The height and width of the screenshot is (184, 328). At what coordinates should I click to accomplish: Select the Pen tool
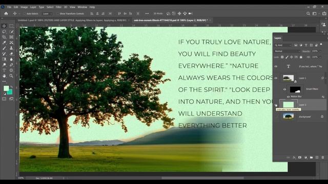coord(11,65)
